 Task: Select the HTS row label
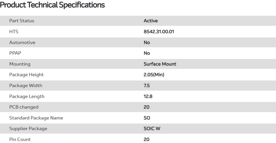point(14,32)
